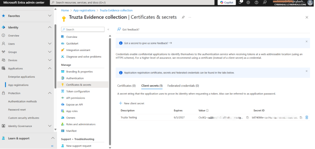Open the feedback person icon in top bar
Screen dimensions: 315x149
coord(264,3)
